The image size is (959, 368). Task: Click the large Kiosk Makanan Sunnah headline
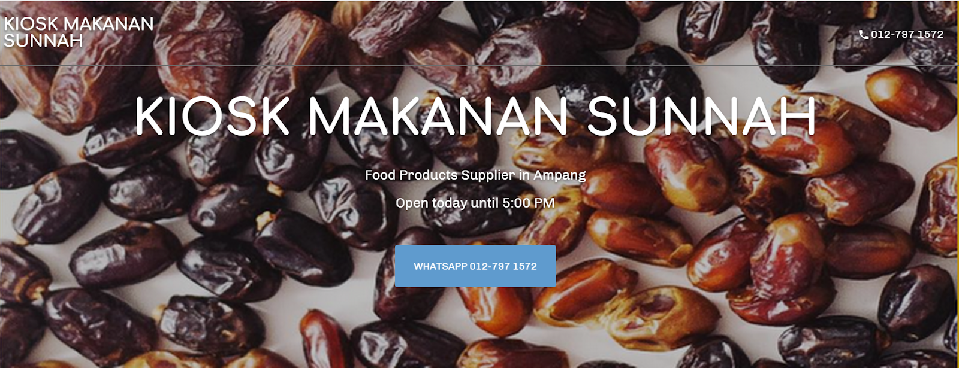pyautogui.click(x=475, y=115)
